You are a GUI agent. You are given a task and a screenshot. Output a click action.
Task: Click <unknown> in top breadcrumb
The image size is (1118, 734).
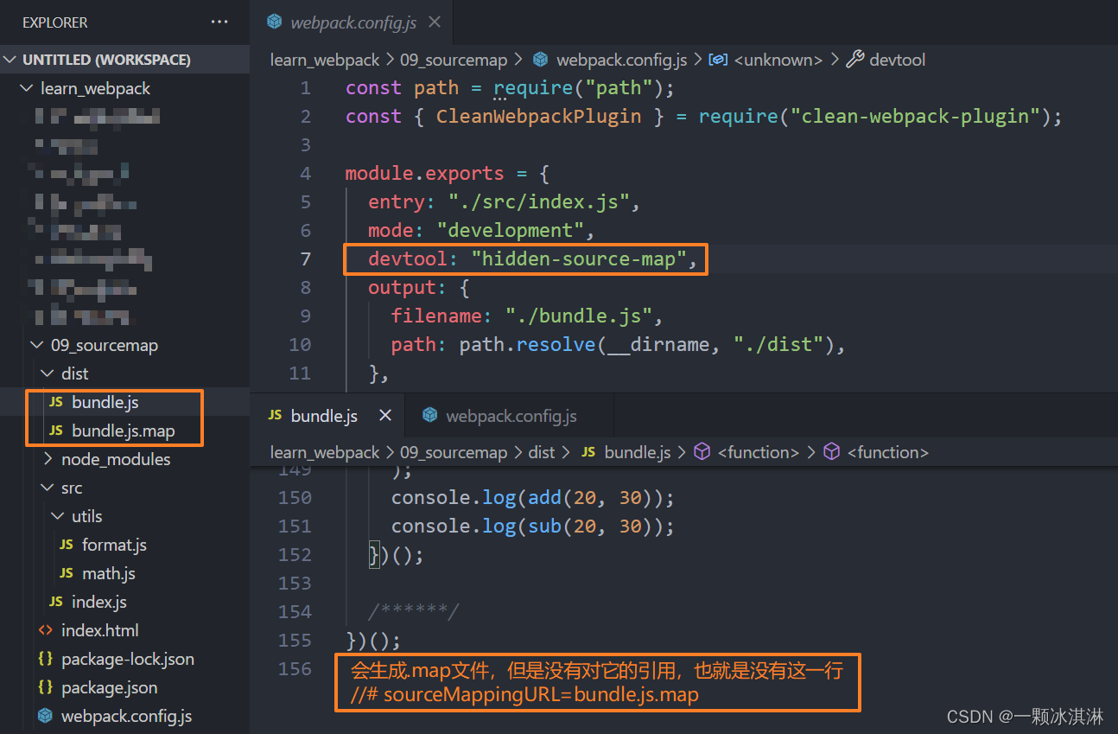click(x=778, y=60)
